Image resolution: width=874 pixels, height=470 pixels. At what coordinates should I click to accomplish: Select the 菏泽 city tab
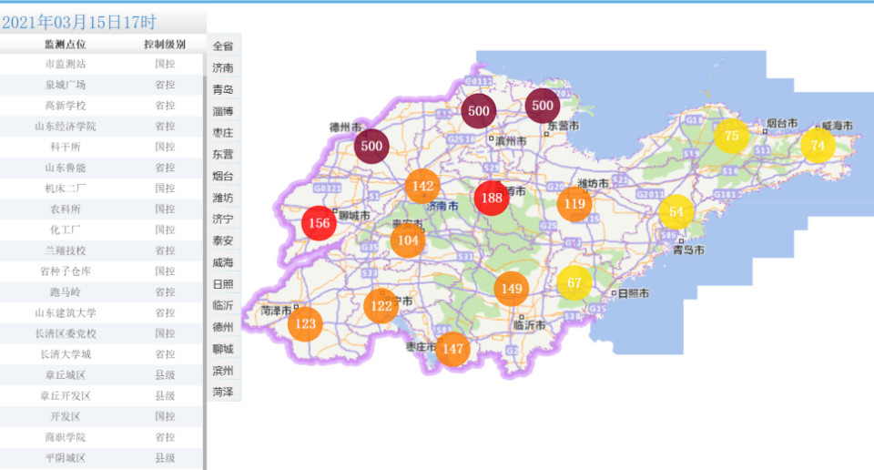pyautogui.click(x=224, y=392)
